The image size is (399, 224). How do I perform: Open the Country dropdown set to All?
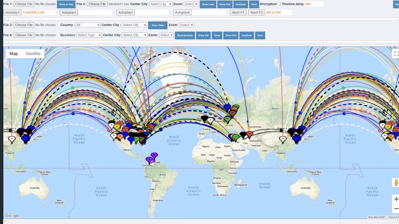click(x=88, y=25)
